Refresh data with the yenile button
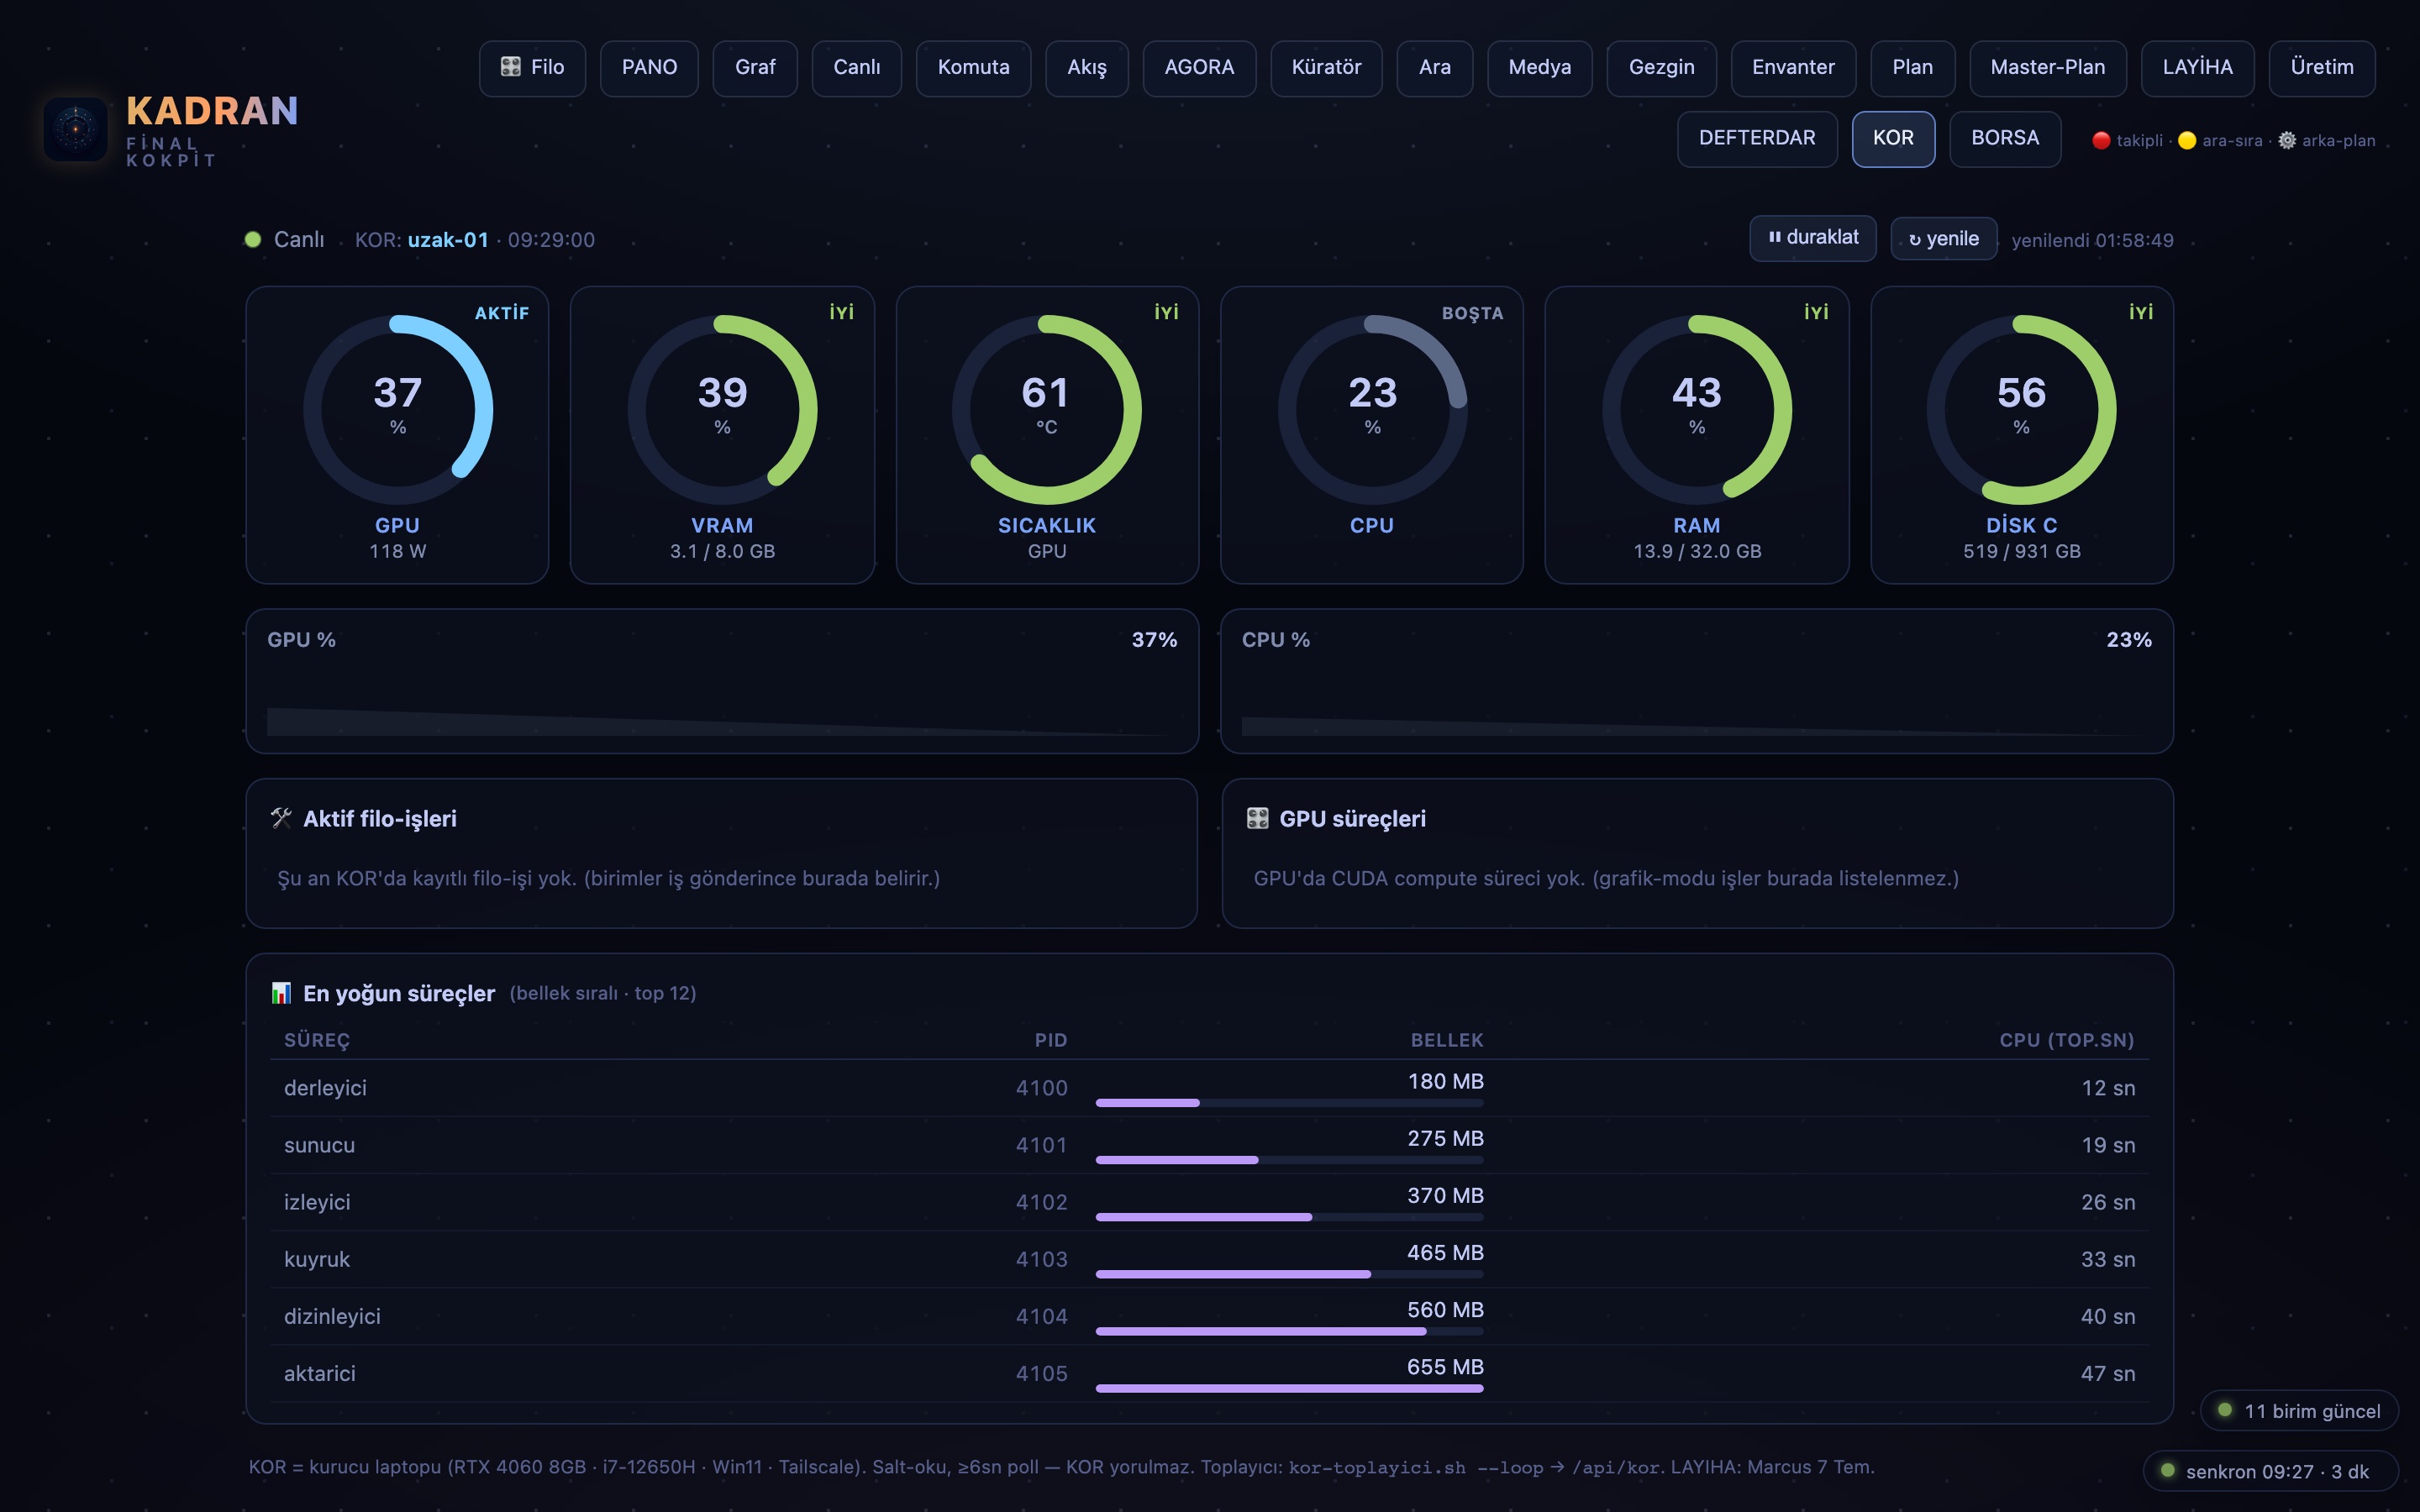The width and height of the screenshot is (2420, 1512). (x=1943, y=240)
